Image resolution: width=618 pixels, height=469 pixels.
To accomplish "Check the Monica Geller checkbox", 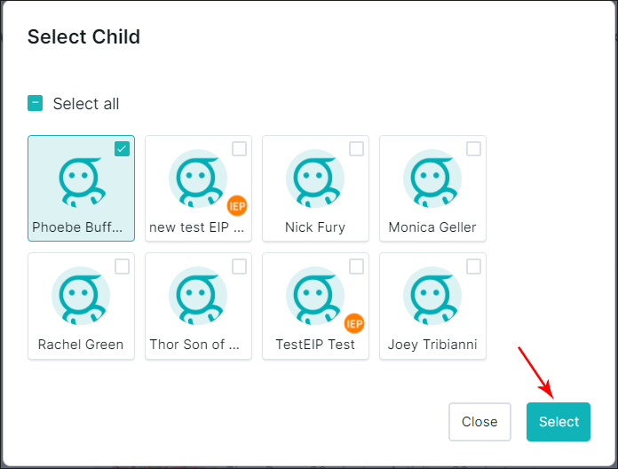I will pyautogui.click(x=473, y=149).
